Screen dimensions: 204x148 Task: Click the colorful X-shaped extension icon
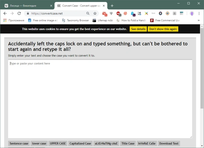click(147, 13)
